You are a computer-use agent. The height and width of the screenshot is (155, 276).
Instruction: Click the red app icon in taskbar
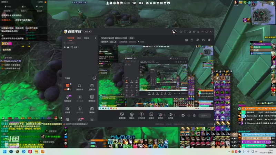(x=30, y=152)
